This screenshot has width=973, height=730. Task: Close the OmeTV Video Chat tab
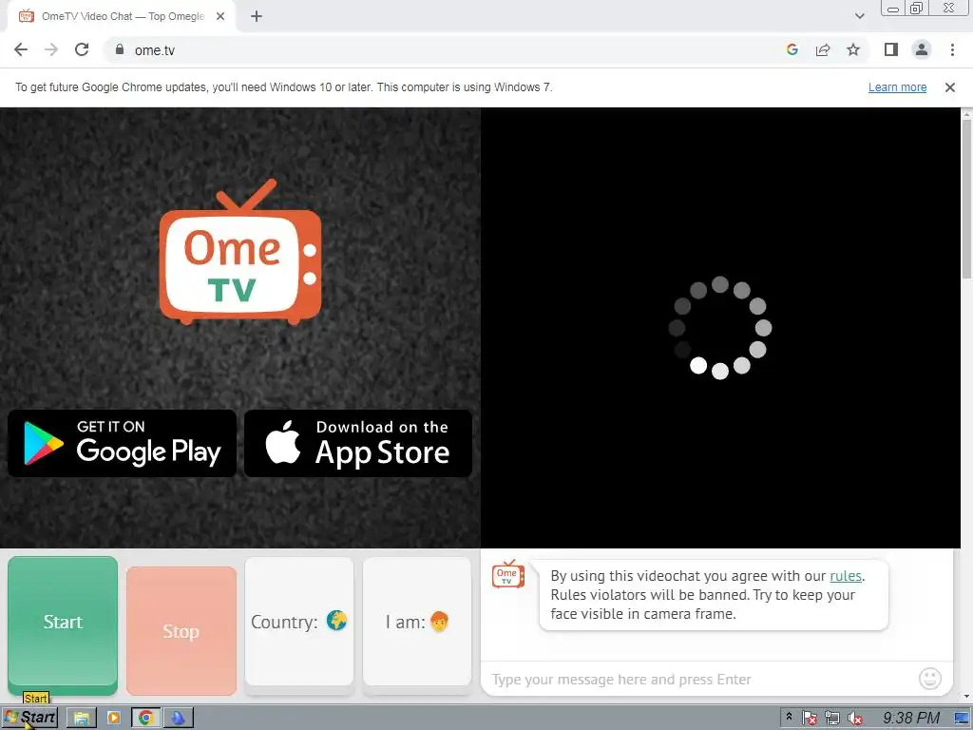click(x=220, y=17)
